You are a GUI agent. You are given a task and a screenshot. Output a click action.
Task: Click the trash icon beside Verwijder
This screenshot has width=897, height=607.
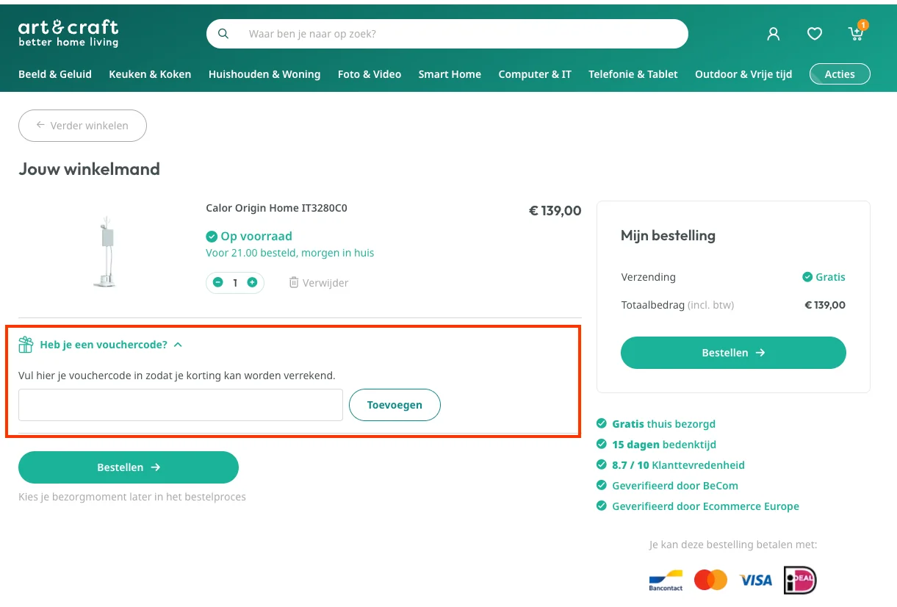294,282
